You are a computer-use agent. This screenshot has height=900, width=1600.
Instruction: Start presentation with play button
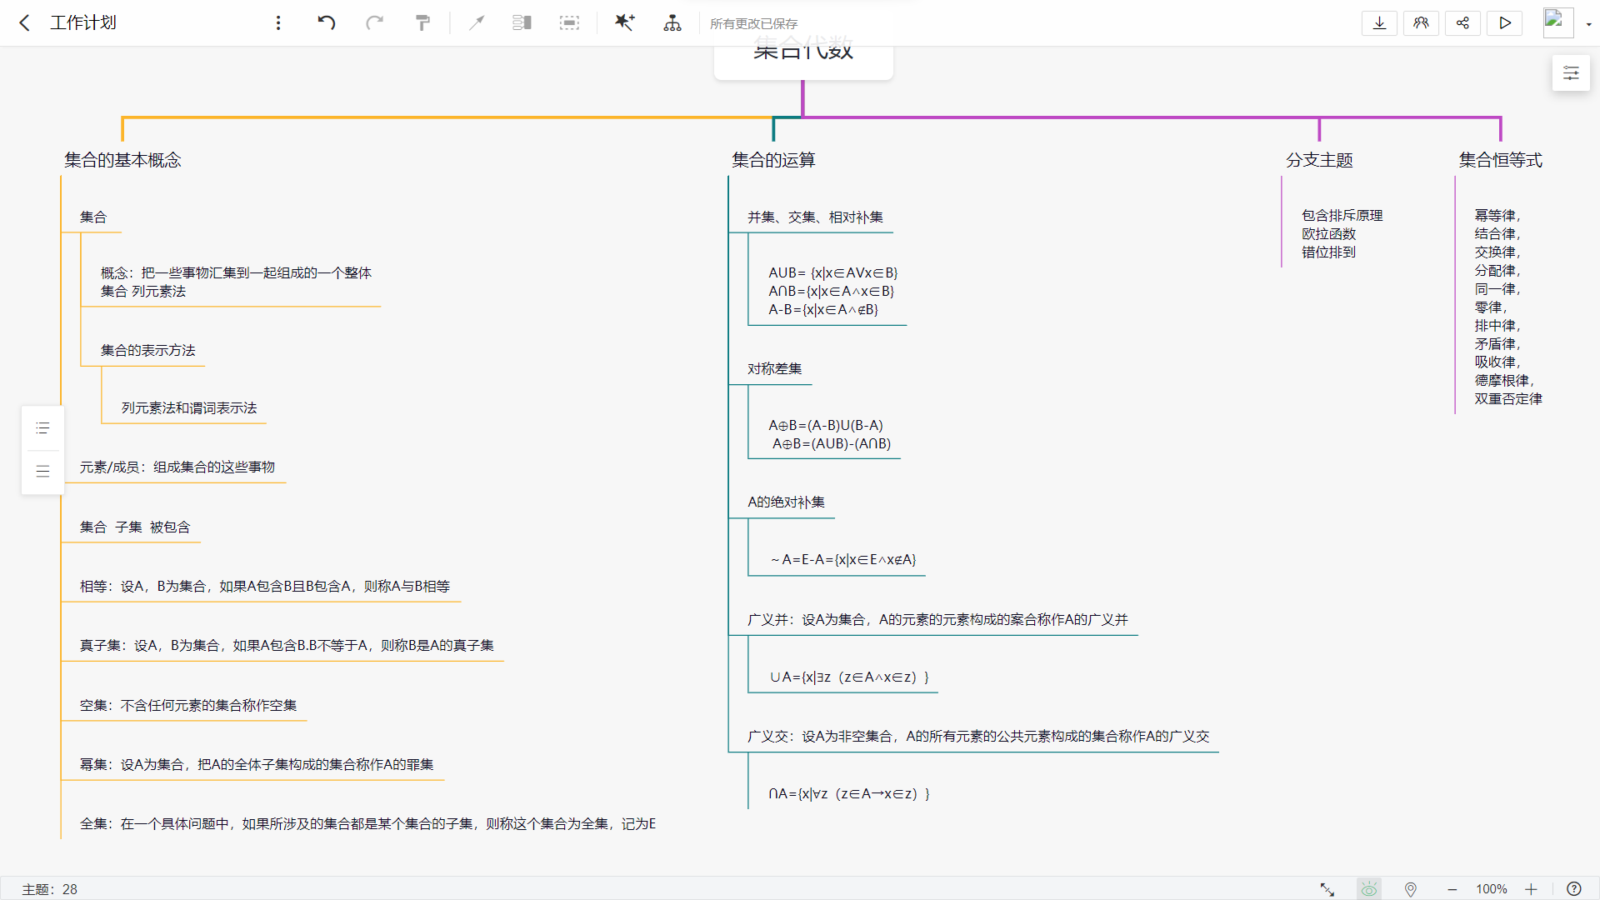[1504, 22]
